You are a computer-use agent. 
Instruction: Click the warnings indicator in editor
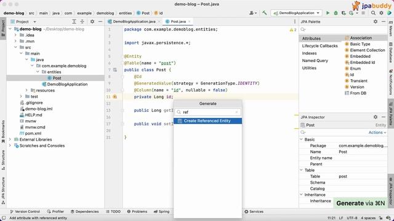(x=293, y=30)
